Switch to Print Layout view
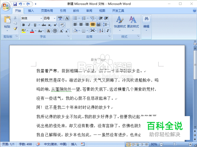 128,144
